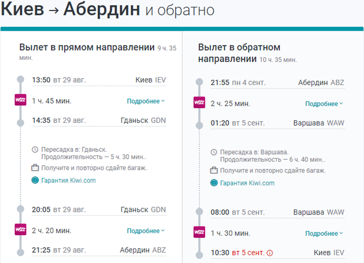
Task: Click the clock icon beside Gdansk transfer
Action: [x=35, y=150]
